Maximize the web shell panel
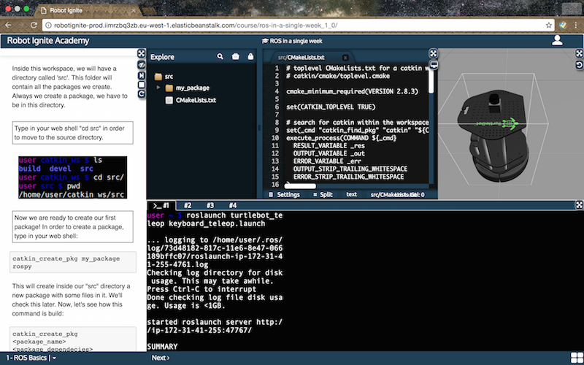Viewport: 584px width, 365px height. 579,205
